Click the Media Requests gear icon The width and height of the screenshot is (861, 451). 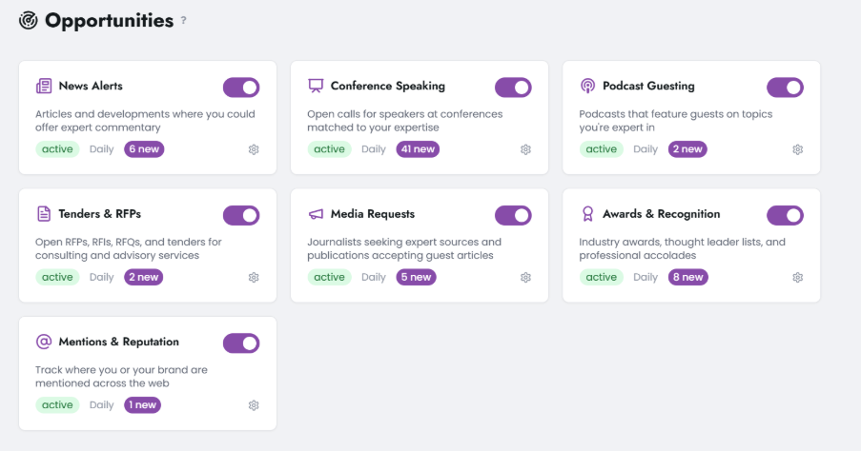(525, 278)
